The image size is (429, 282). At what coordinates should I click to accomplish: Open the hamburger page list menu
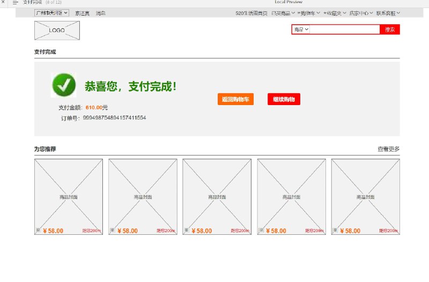pyautogui.click(x=16, y=2)
